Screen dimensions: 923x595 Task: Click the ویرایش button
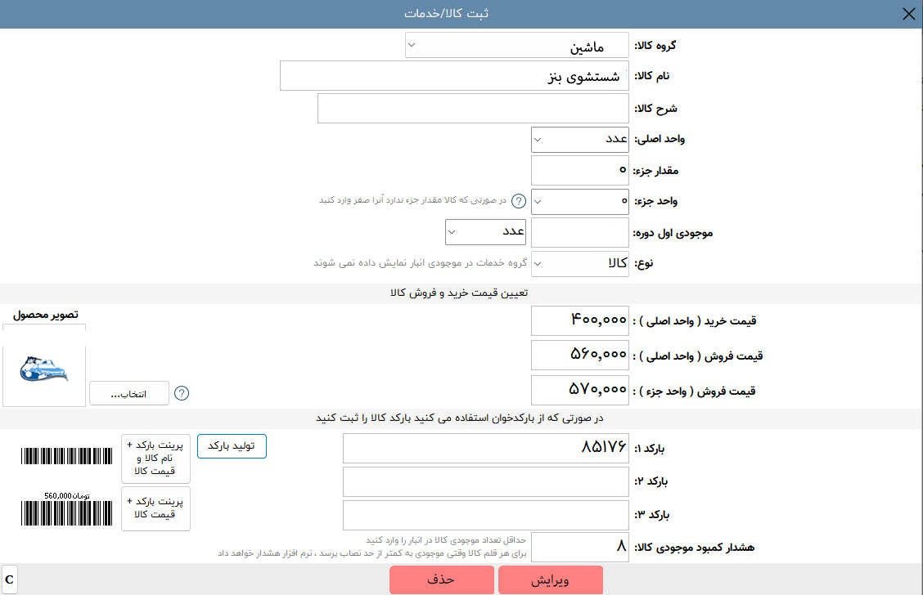click(x=551, y=579)
